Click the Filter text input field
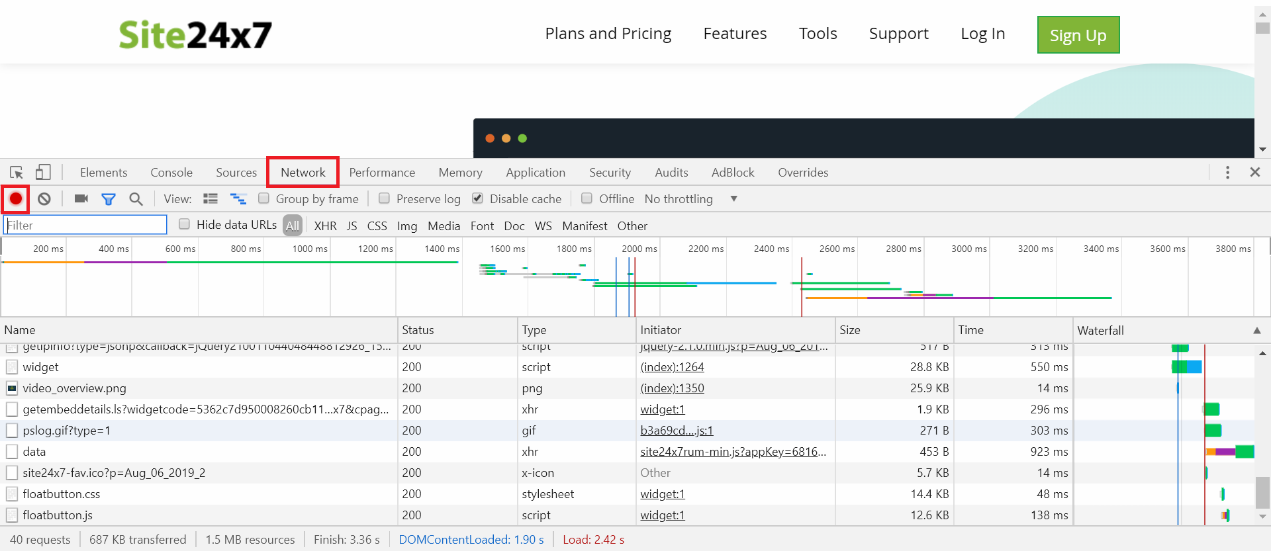 pos(85,225)
